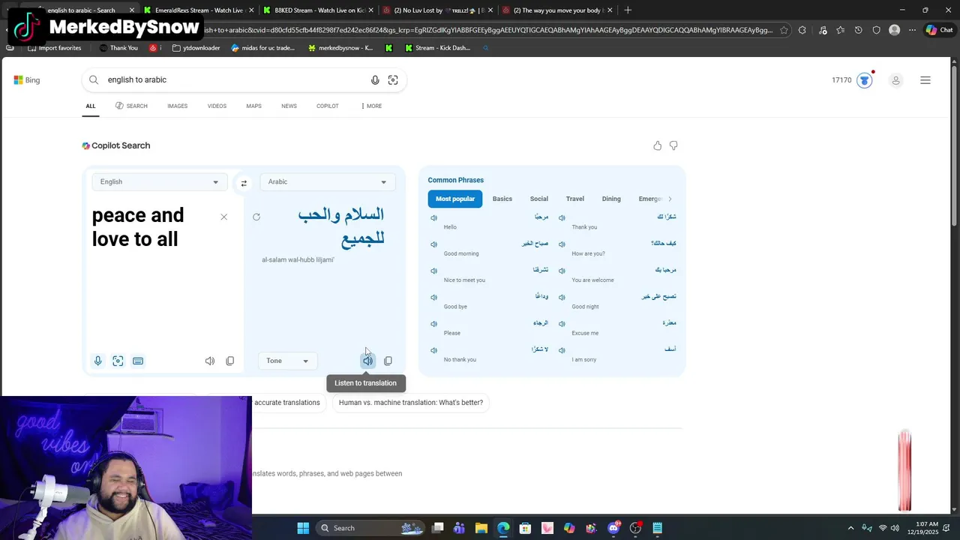Select Travel phrases category

click(x=575, y=199)
